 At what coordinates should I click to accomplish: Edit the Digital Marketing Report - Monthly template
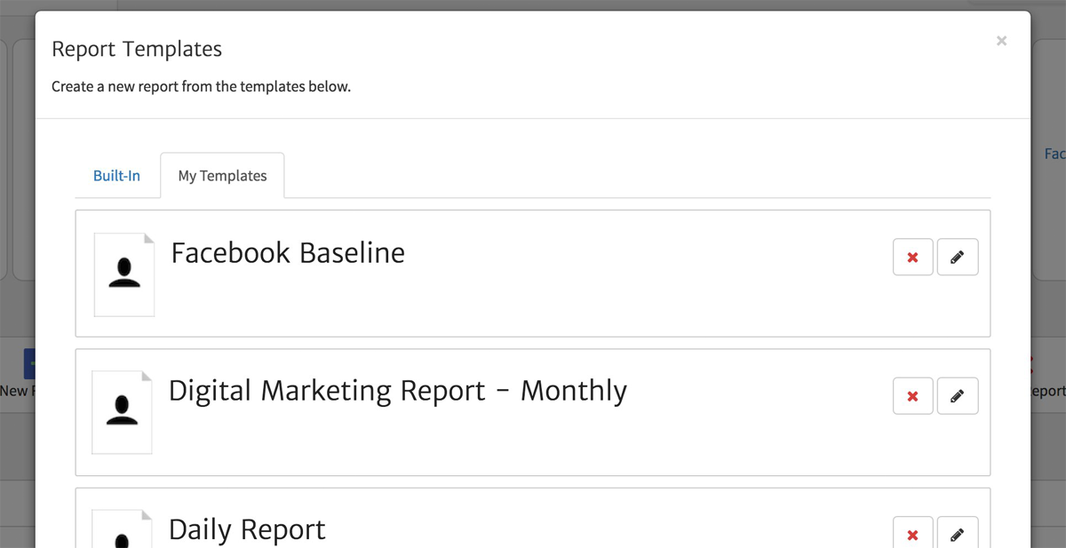tap(957, 396)
